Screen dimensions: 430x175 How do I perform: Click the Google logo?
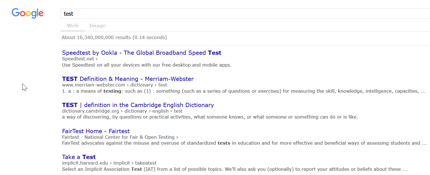[x=28, y=13]
